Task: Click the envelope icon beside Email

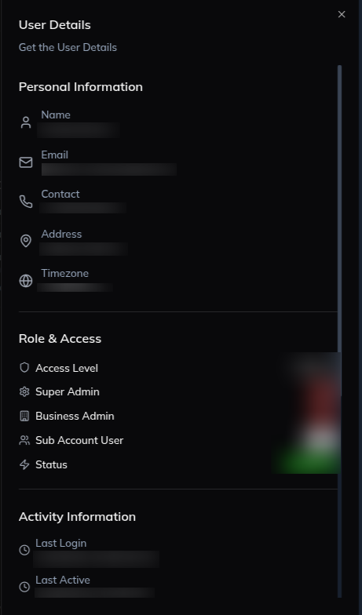Action: [x=26, y=162]
